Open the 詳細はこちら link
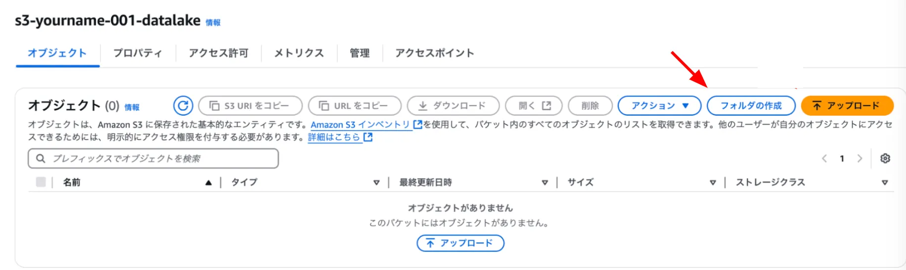 [334, 137]
